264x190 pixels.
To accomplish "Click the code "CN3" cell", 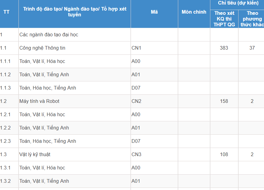I will pos(136,155).
